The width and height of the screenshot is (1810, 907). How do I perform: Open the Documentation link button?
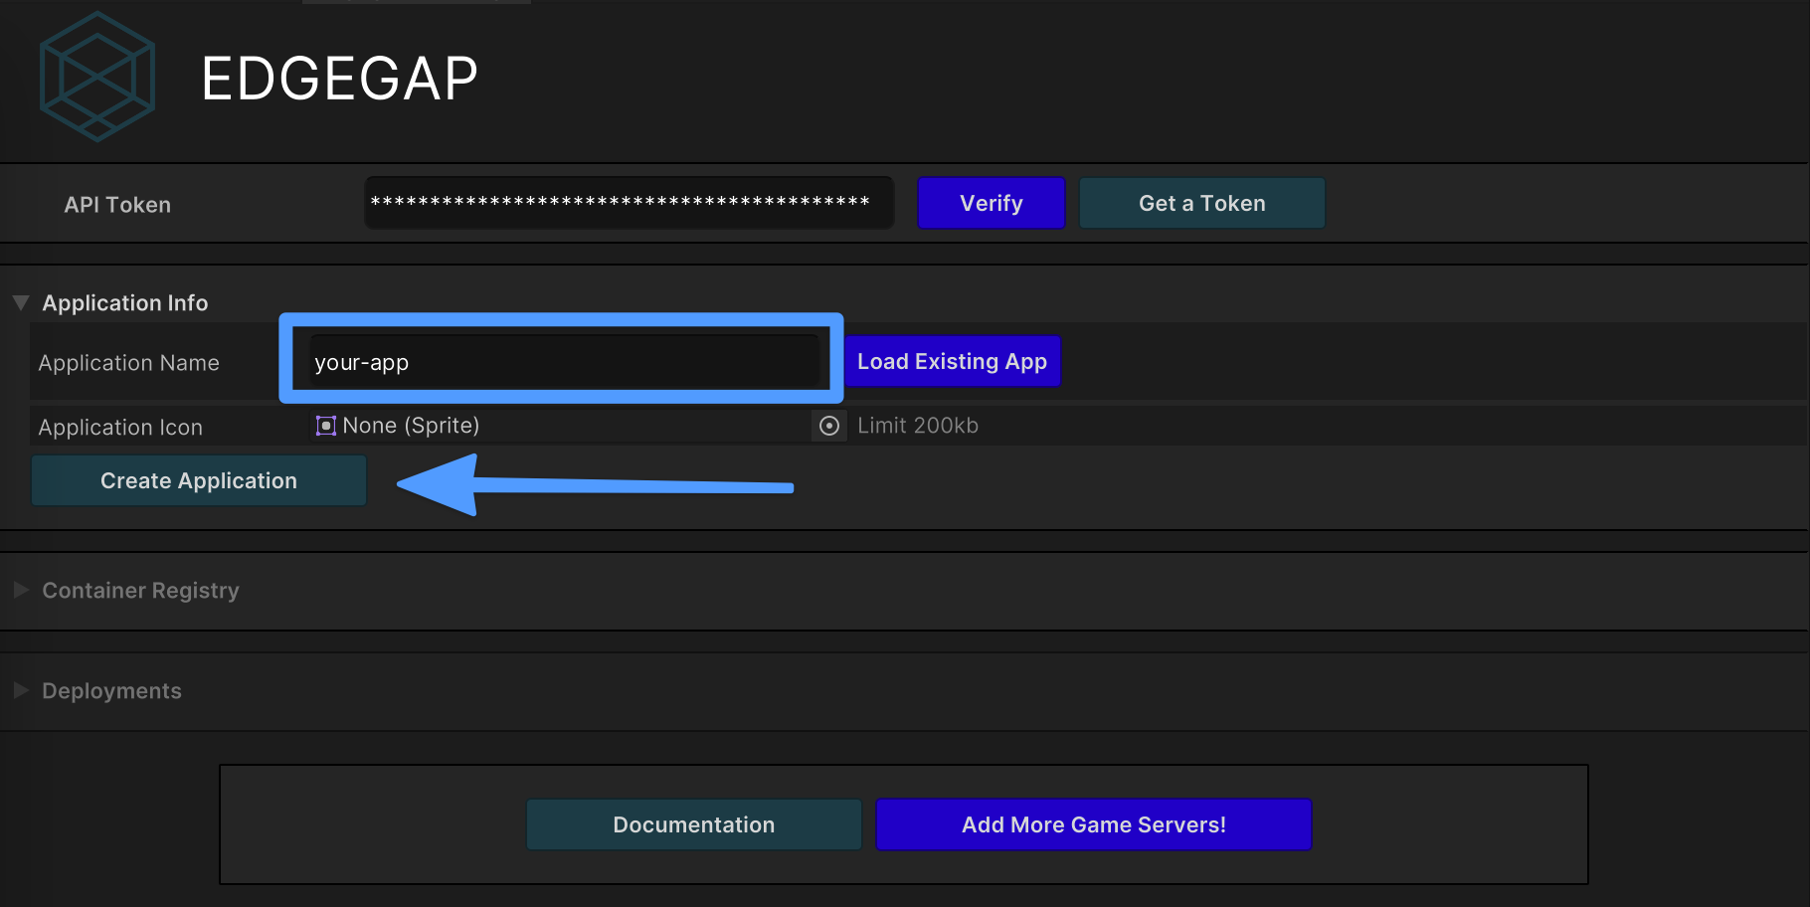[693, 824]
